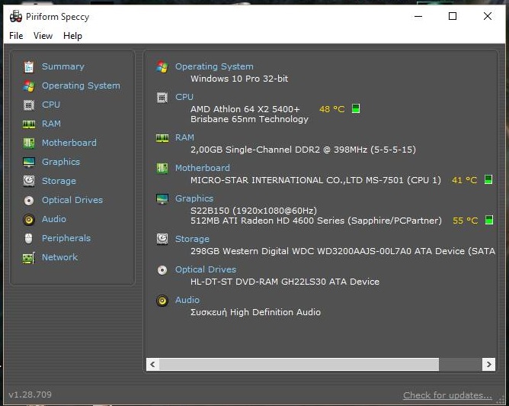Screen dimensions: 509x406
Task: Click the Storage hard drive icon in sidebar
Action: 28,181
